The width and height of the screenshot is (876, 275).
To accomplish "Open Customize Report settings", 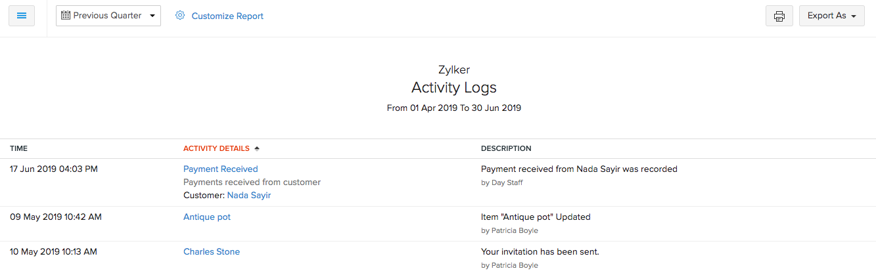I will click(227, 16).
